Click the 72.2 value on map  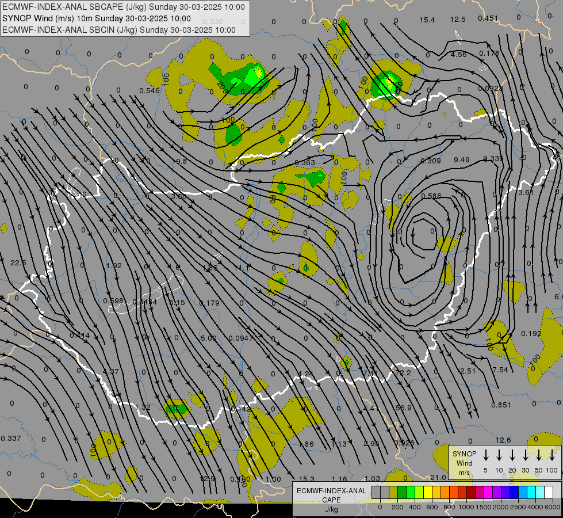coord(403,373)
